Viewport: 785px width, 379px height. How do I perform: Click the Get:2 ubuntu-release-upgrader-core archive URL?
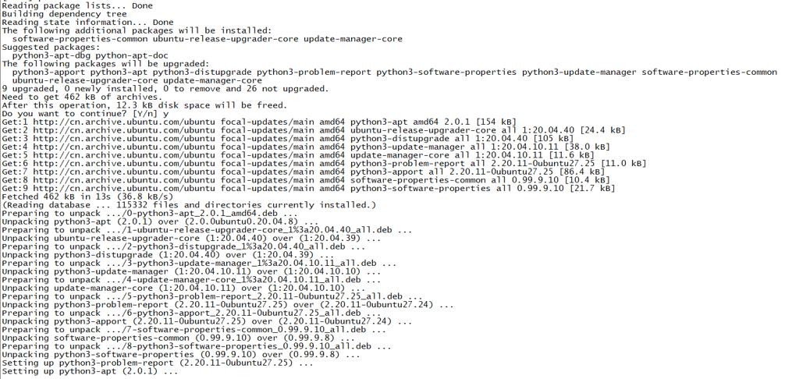click(x=124, y=130)
